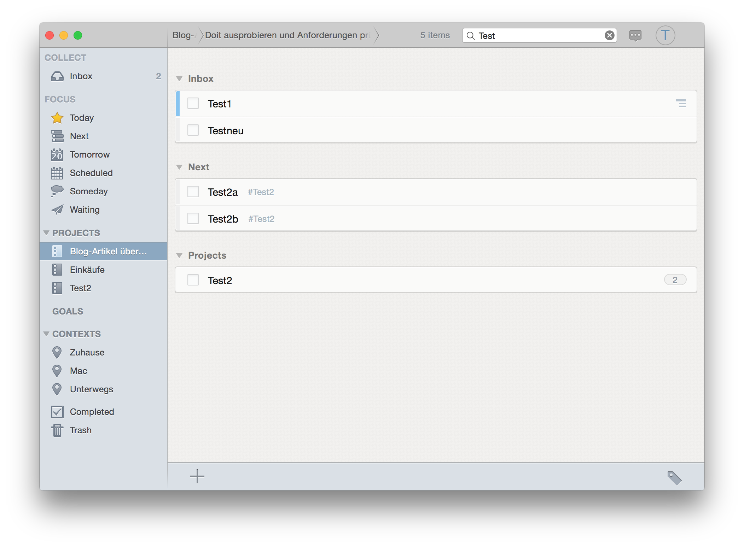Click the Tomorrow calendar icon
The height and width of the screenshot is (547, 744).
tap(57, 154)
